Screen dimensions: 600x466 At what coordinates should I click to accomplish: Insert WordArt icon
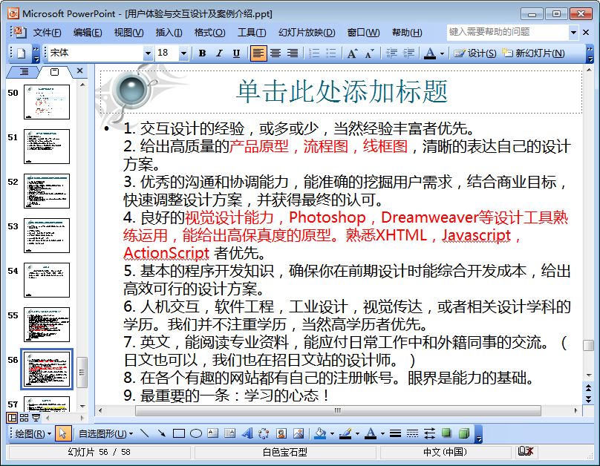pos(247,433)
